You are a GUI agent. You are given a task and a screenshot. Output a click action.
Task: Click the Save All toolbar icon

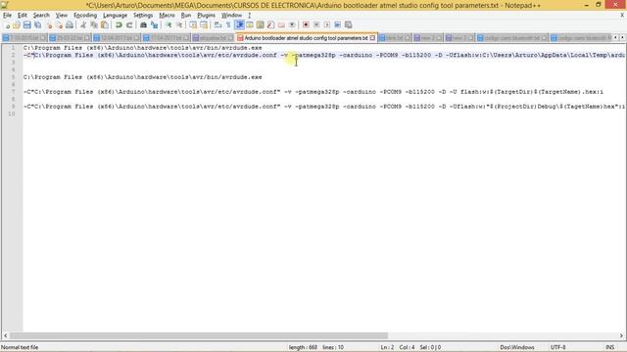click(x=37, y=25)
